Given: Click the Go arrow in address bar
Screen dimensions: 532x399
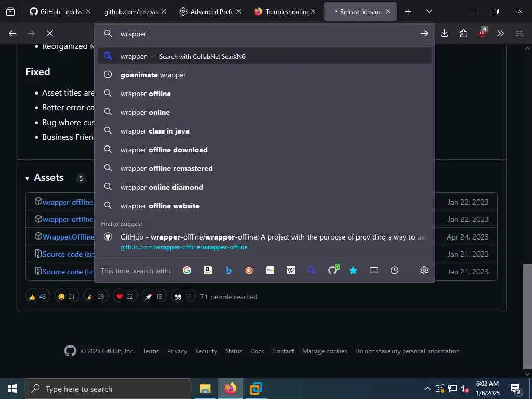Looking at the screenshot, I should coord(424,33).
